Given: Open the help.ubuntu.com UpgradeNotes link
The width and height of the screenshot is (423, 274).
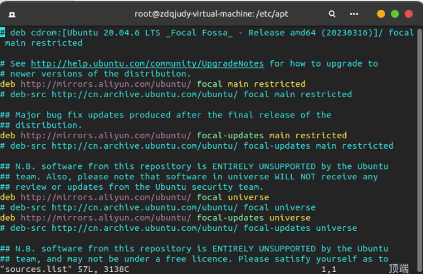Looking at the screenshot, I should [x=148, y=64].
